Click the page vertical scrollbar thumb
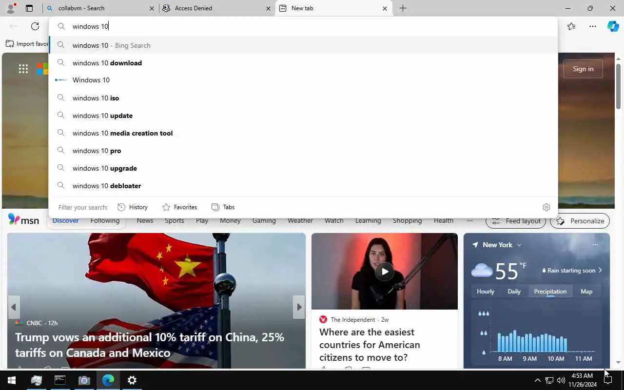This screenshot has height=390, width=624. pyautogui.click(x=618, y=86)
